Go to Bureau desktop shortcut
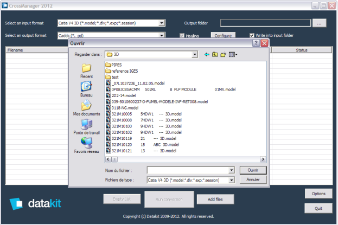The image size is (338, 225). tap(86, 89)
